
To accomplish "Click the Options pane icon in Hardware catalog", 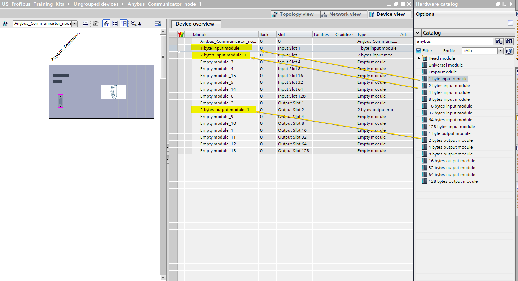I will [x=510, y=23].
